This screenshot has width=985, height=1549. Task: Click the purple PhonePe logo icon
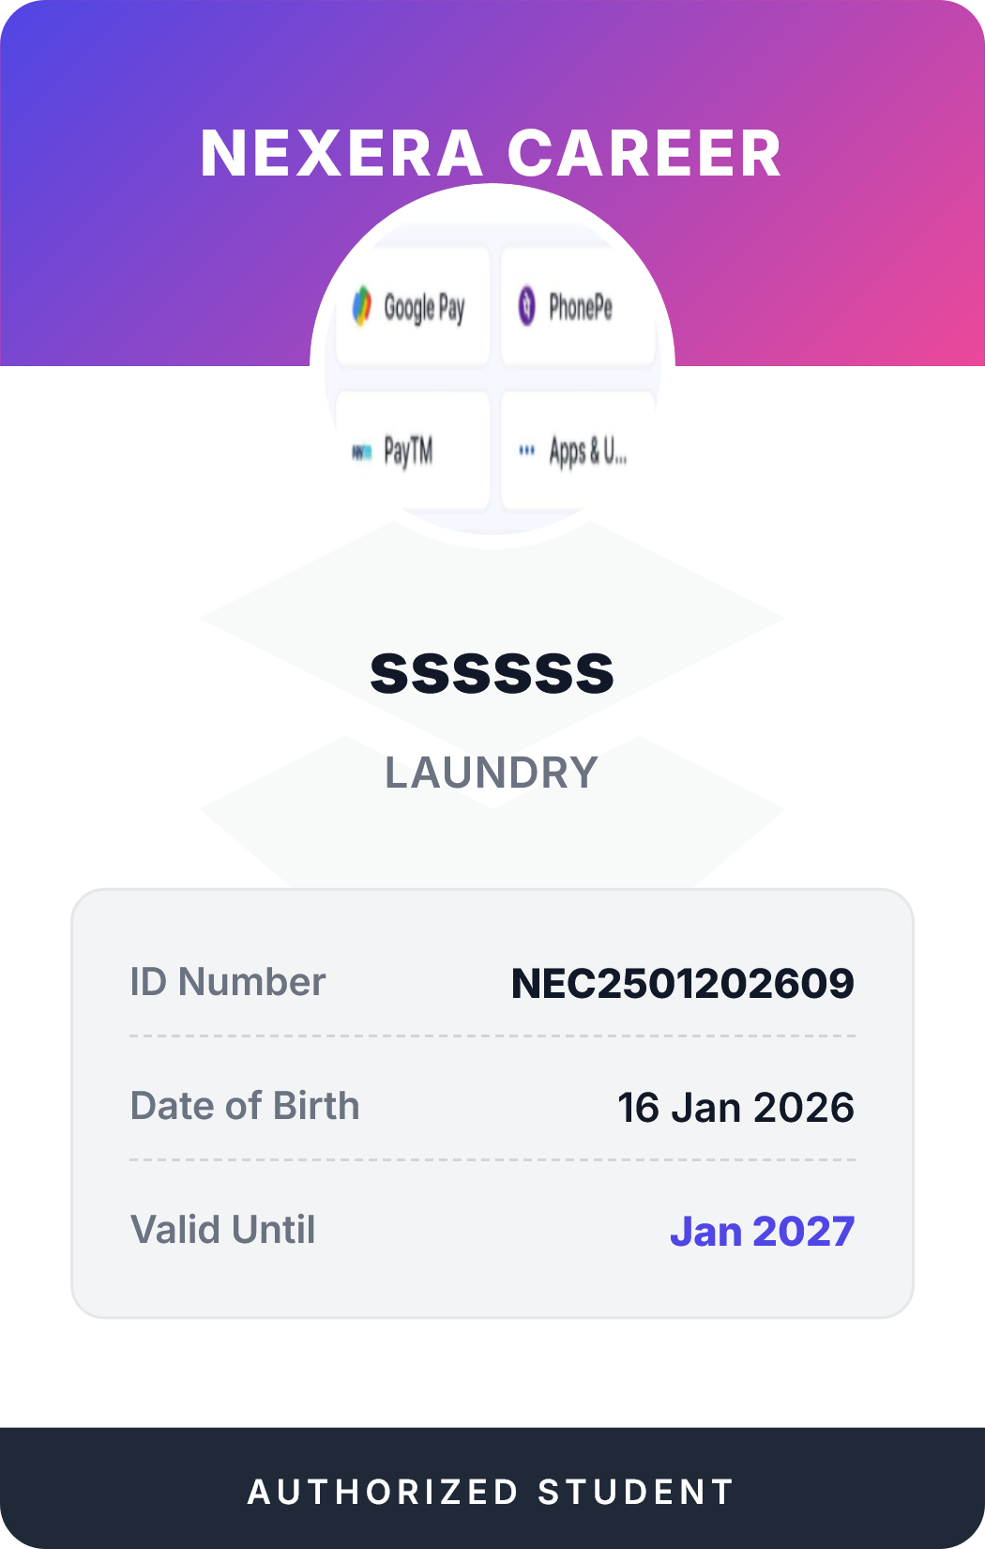527,306
